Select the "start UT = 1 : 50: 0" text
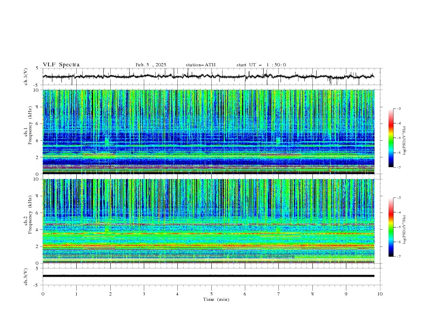This screenshot has height=330, width=428. click(x=261, y=65)
